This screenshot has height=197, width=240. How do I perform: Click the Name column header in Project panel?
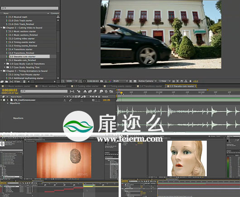[x=6, y=13]
